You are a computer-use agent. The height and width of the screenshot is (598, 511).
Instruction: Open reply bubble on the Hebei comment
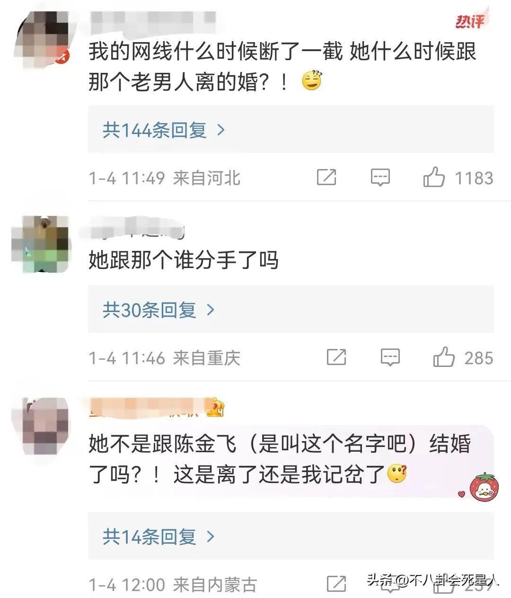(x=380, y=178)
